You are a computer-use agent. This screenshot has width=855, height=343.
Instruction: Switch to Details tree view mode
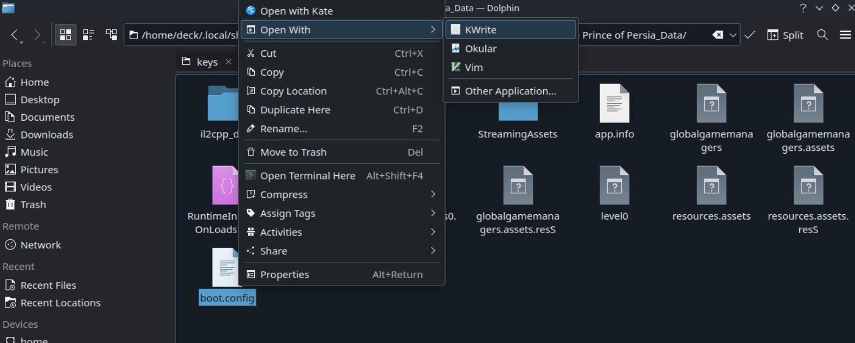[x=112, y=35]
